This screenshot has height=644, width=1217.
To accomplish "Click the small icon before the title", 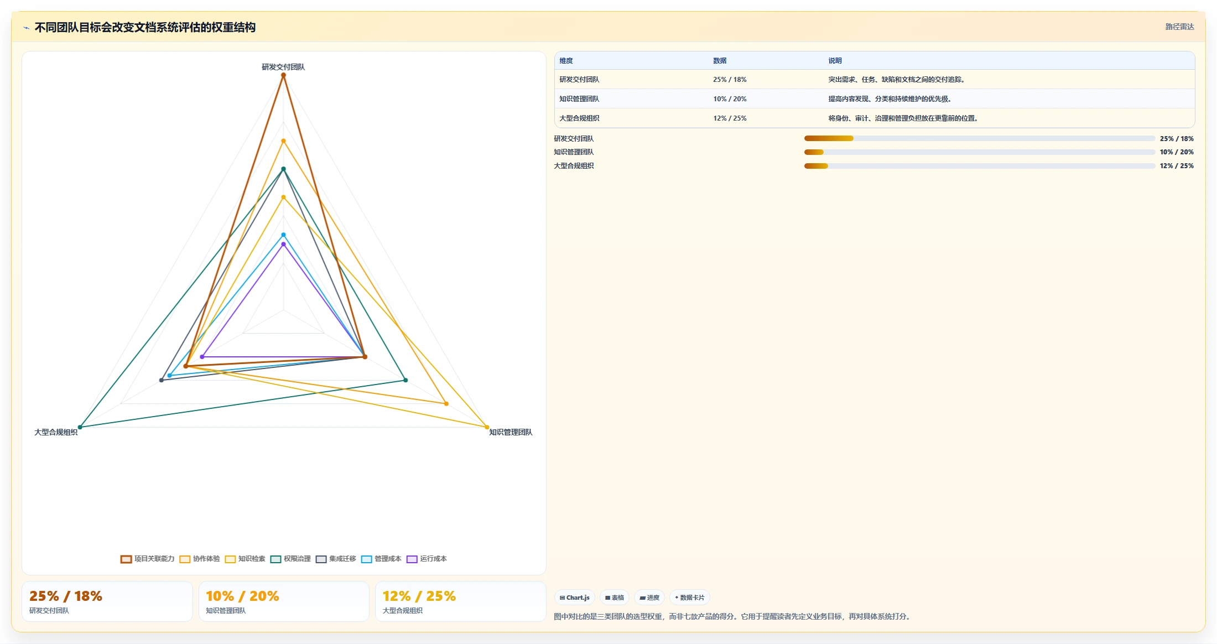I will tap(26, 28).
